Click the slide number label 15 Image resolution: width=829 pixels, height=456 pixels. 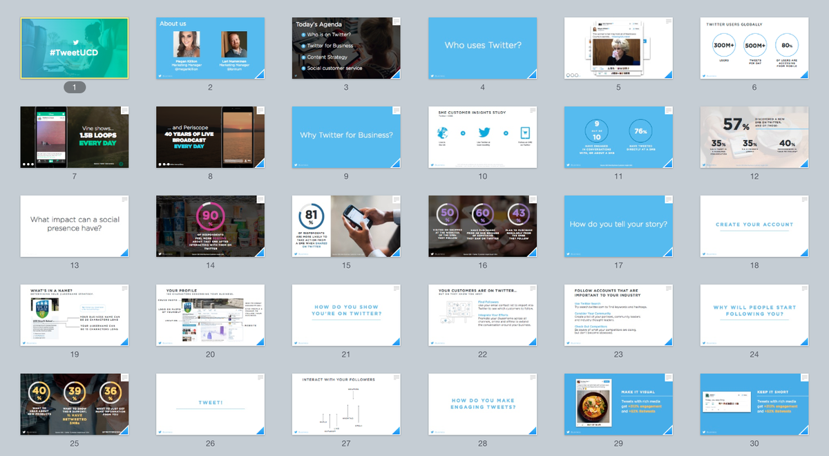346,265
